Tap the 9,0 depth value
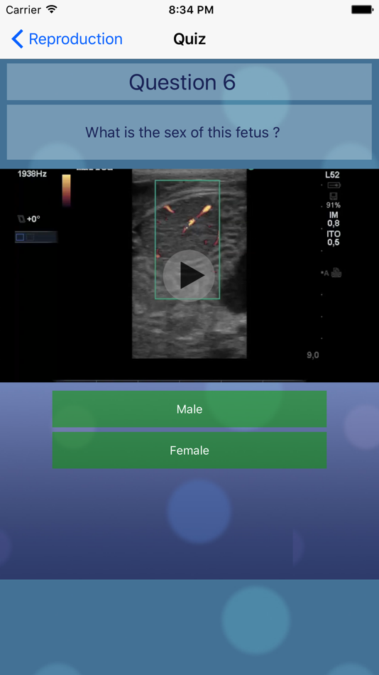Viewport: 379px width, 675px height. pyautogui.click(x=313, y=355)
